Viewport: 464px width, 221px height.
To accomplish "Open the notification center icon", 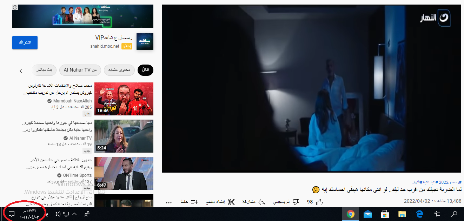I will pyautogui.click(x=11, y=214).
